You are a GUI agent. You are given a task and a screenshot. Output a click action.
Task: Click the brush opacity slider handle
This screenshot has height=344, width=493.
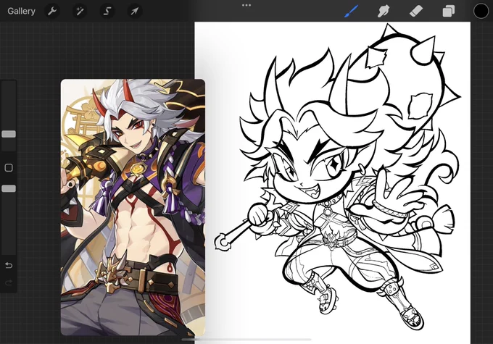click(x=9, y=188)
